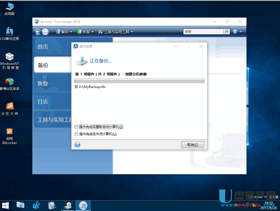Select the 备份 sidebar tab
280x211 pixels.
coord(53,65)
